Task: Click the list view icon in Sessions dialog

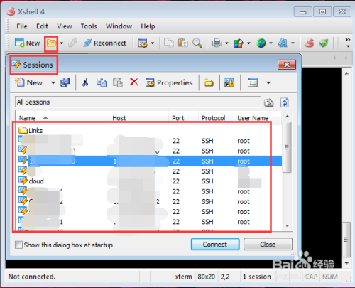Action: point(253,82)
